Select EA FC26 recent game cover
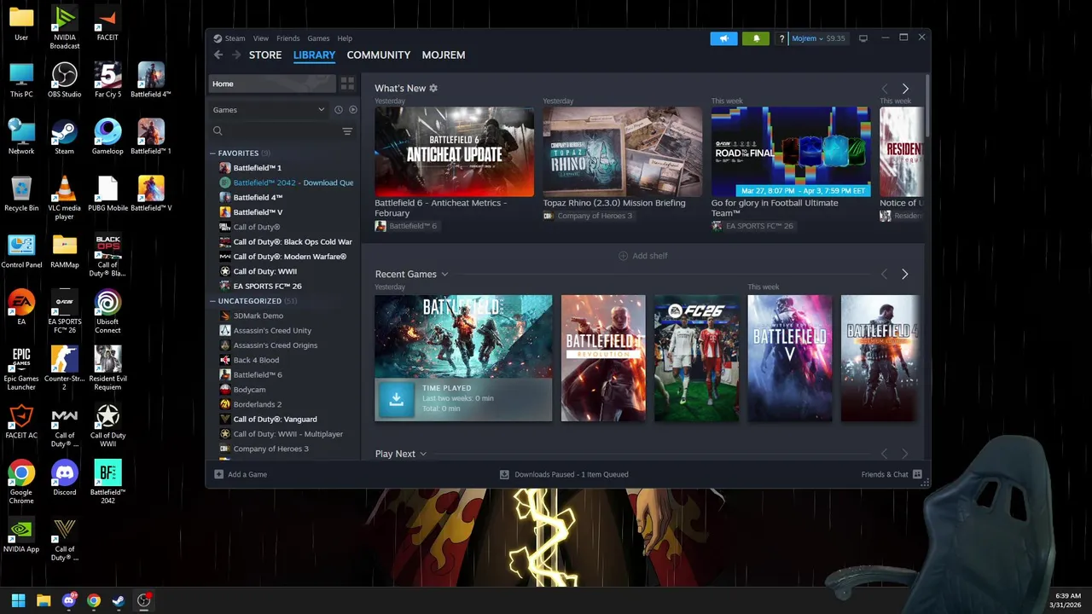1092x614 pixels. [x=696, y=358]
